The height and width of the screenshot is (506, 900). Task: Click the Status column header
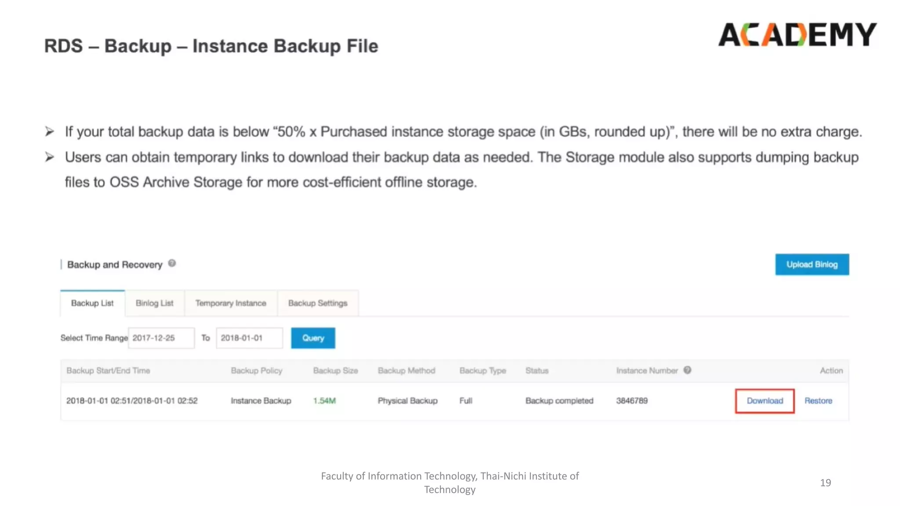click(x=537, y=371)
